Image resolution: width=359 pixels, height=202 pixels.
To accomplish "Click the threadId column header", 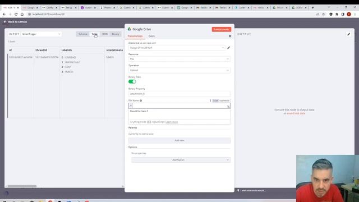I will click(x=41, y=50).
